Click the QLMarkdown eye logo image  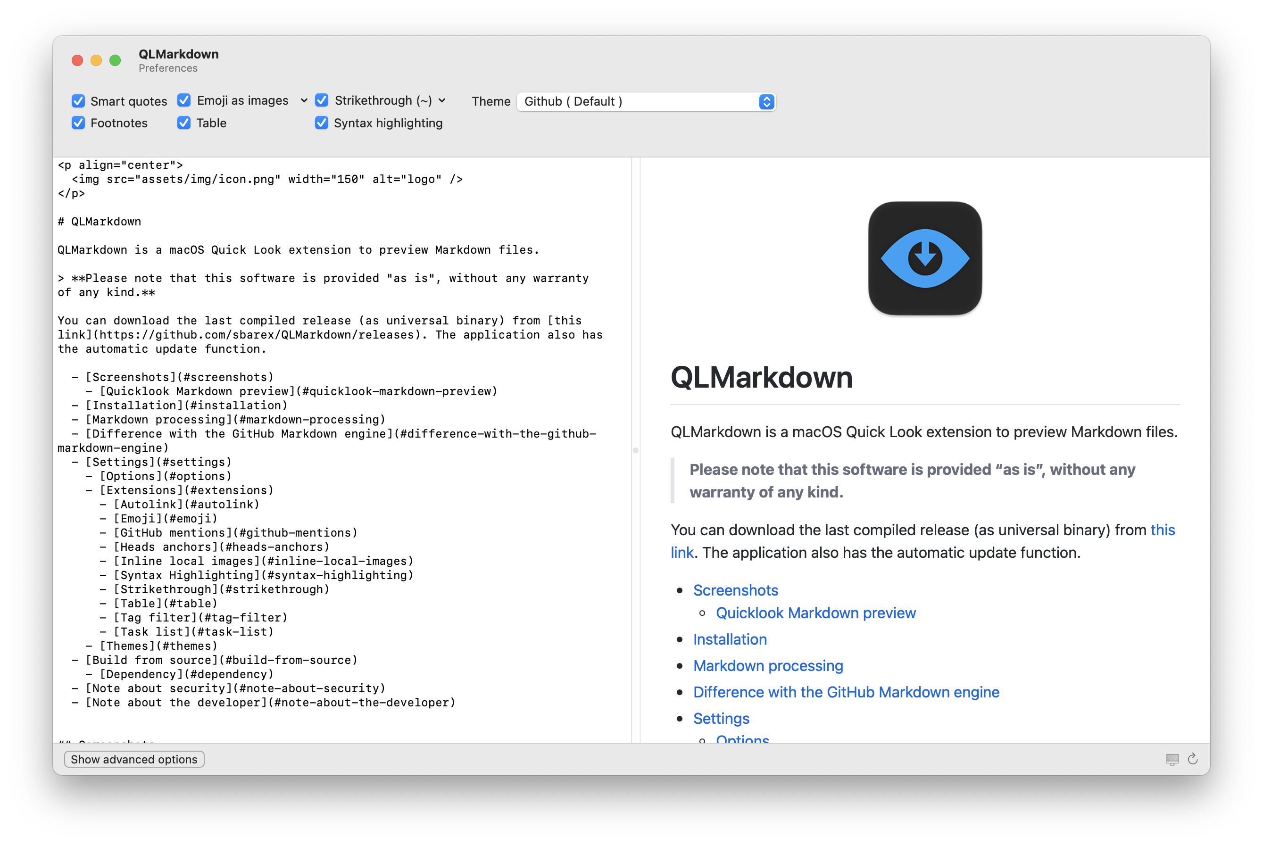(x=924, y=258)
